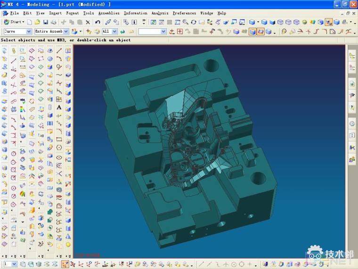
Task: Click the Print icon
Action: click(53, 22)
